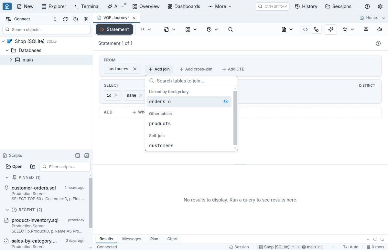Open the grid layout dropdown in toolbar
The width and height of the screenshot is (388, 250).
coord(191,29)
